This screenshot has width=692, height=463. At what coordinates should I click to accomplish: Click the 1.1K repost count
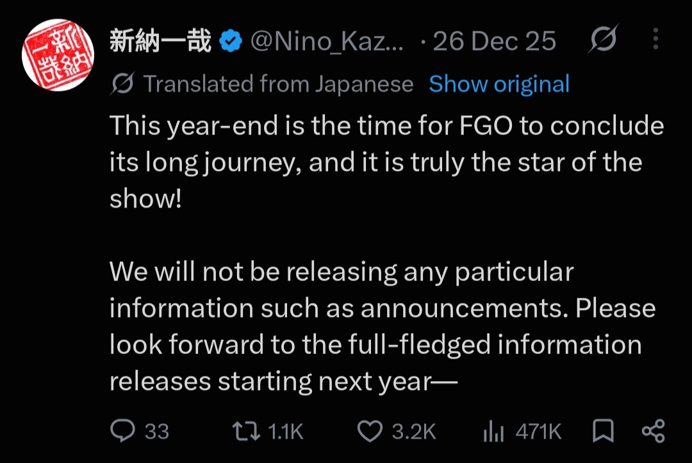[286, 431]
